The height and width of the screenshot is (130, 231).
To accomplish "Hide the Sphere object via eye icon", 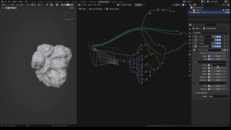I will 226,13.
